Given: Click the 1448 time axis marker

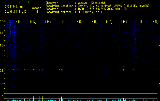Looking at the screenshot, I should click(124, 22).
